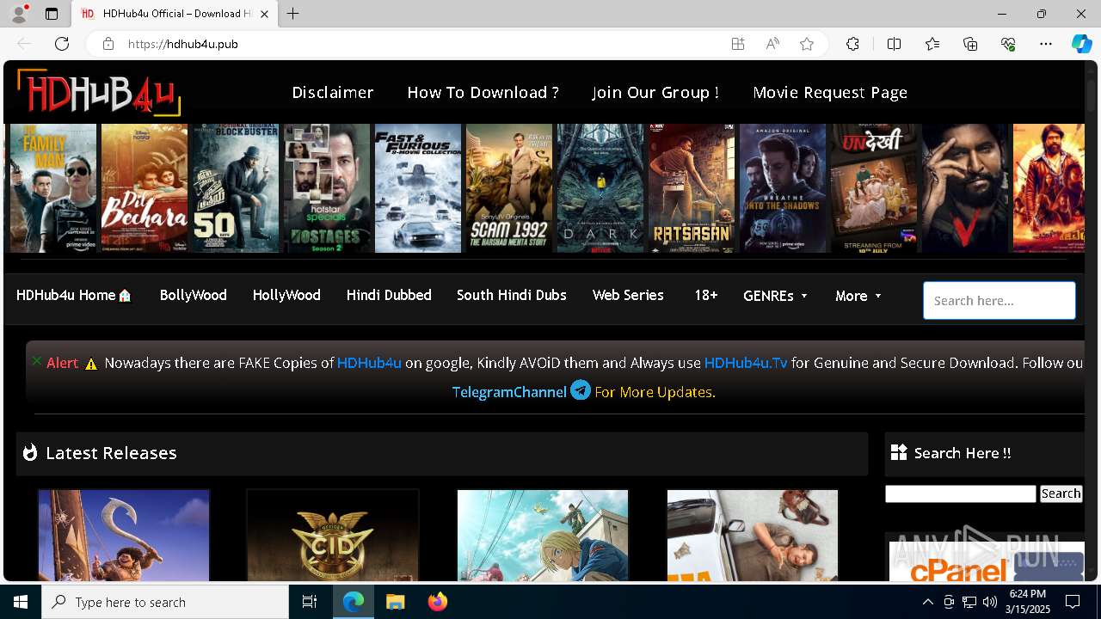Open File Explorer on taskbar
The image size is (1101, 619).
[395, 602]
